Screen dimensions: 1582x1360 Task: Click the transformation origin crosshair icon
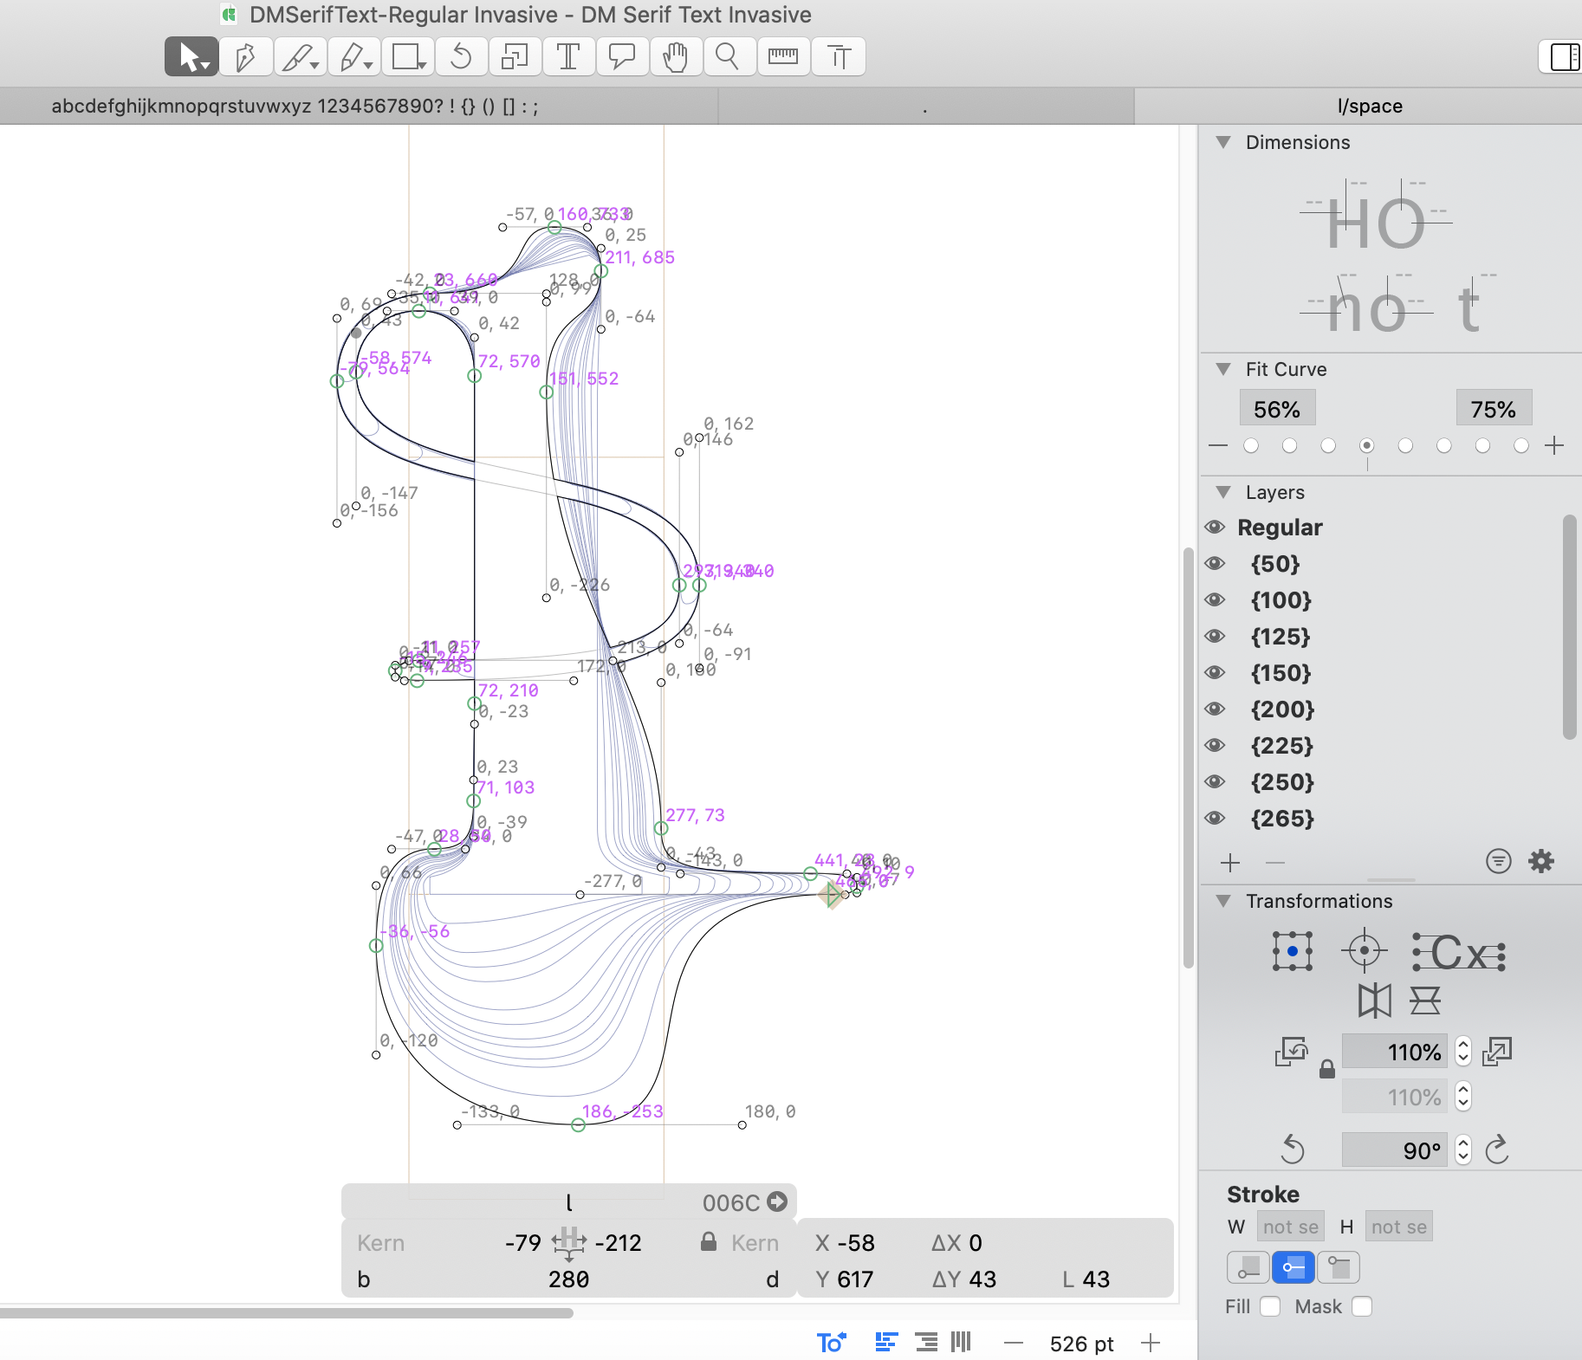coord(1364,951)
